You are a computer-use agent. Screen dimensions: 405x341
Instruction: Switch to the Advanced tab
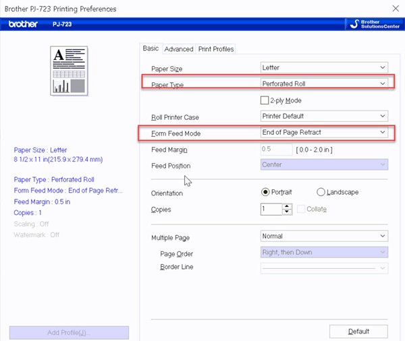178,49
